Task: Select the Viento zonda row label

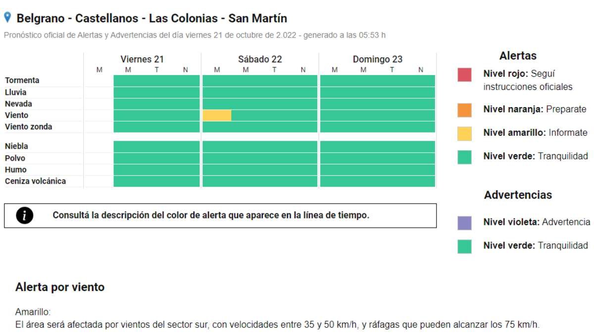Action: click(x=28, y=127)
